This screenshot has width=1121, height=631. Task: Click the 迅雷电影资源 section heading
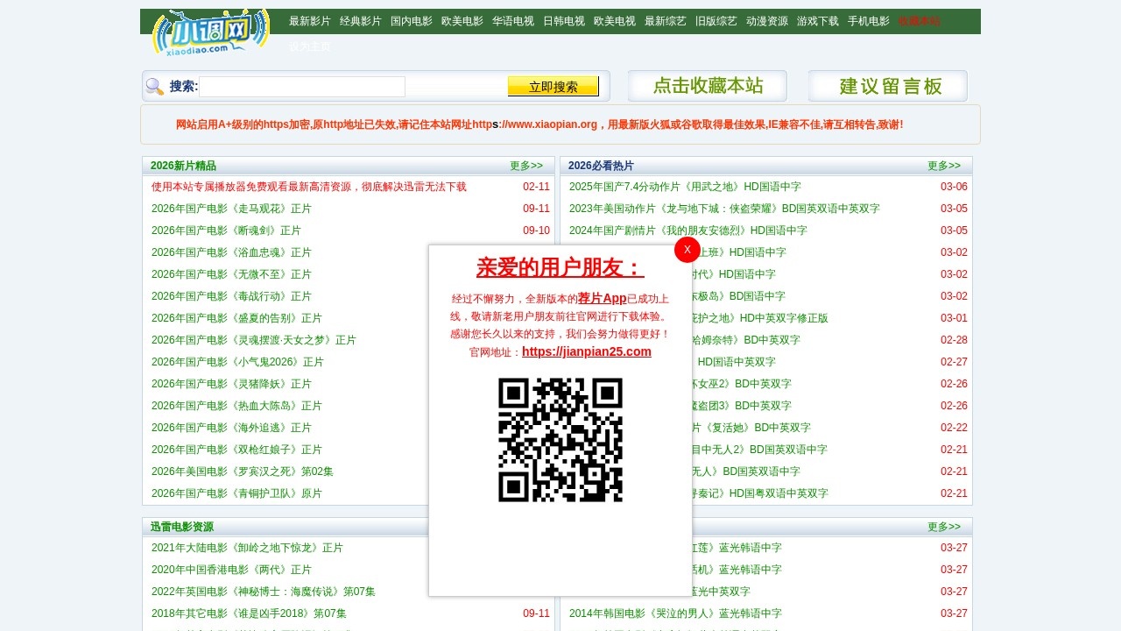(182, 527)
